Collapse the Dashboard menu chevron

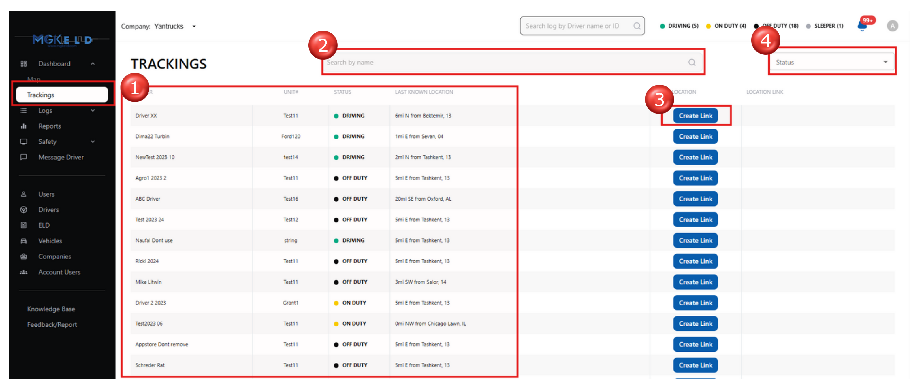coord(93,64)
